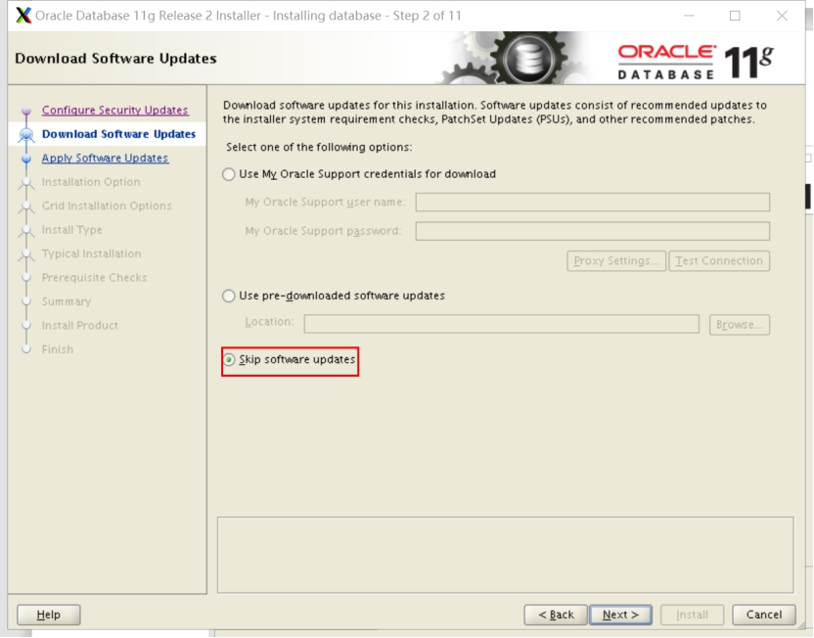Screen dimensions: 814x638
Task: Click the My Oracle Support password field
Action: (592, 231)
